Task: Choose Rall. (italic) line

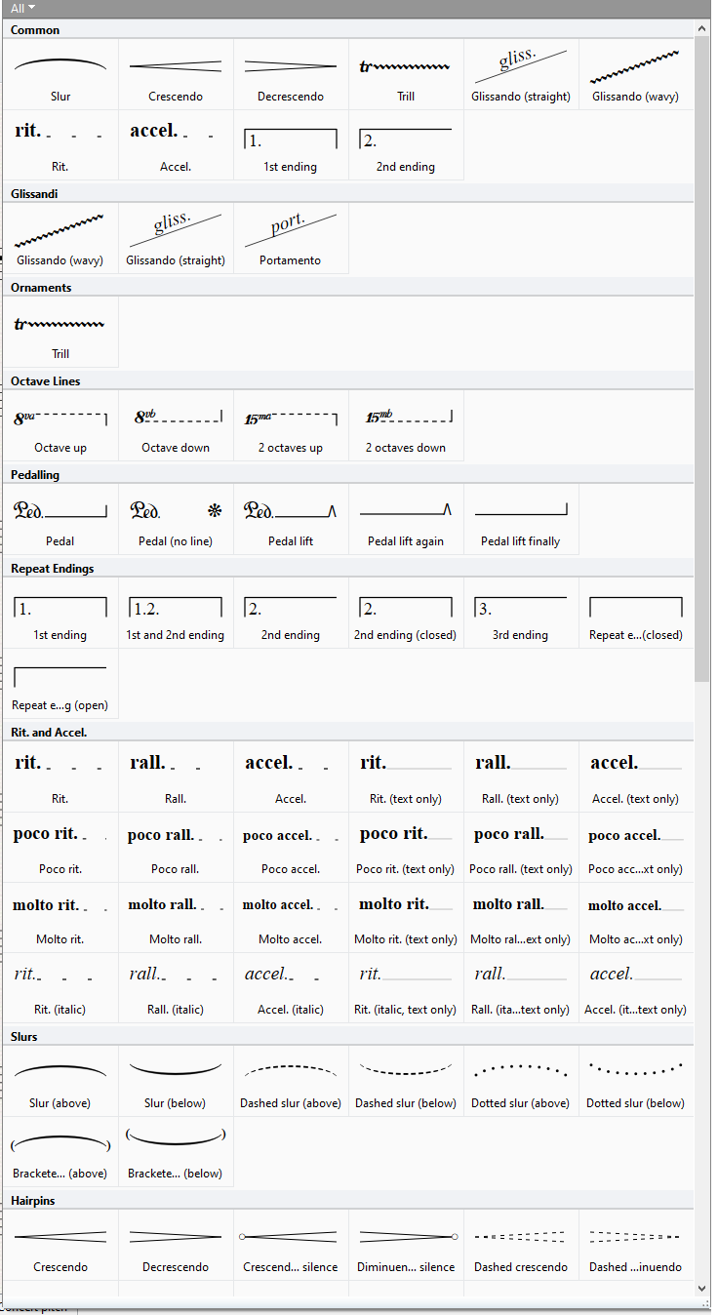Action: 176,987
